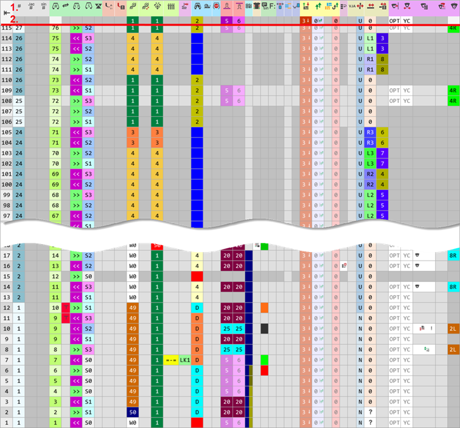Image resolution: width=460 pixels, height=428 pixels.
Task: Select the carriage direction double-arrow column header
Action: tap(66, 7)
